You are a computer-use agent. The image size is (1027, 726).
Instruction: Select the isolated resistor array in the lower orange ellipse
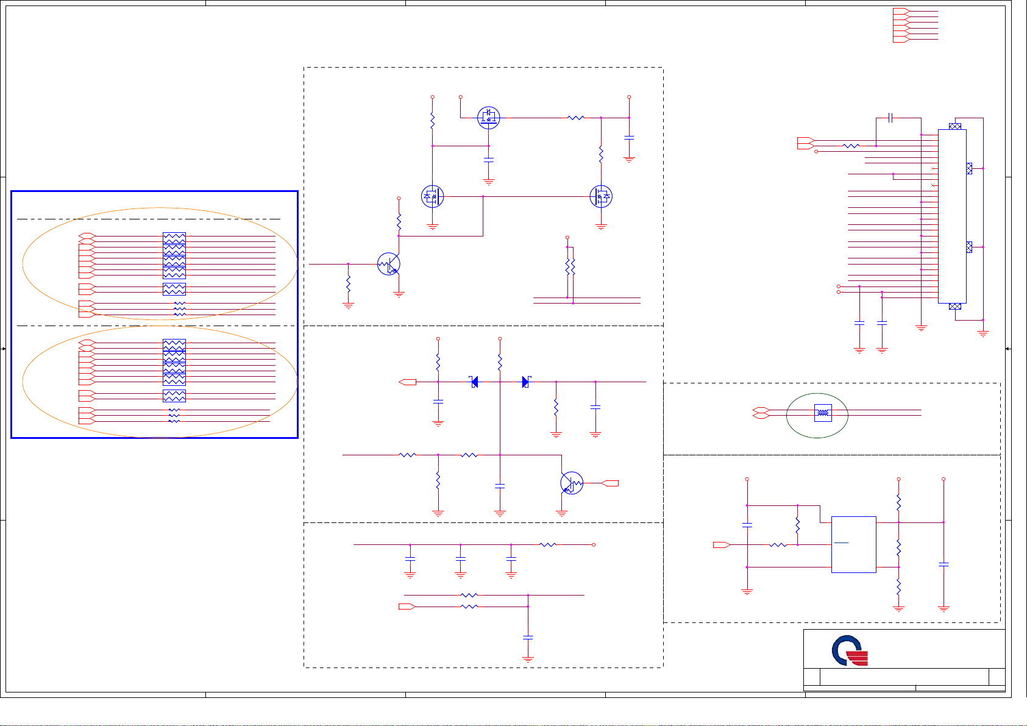click(174, 396)
